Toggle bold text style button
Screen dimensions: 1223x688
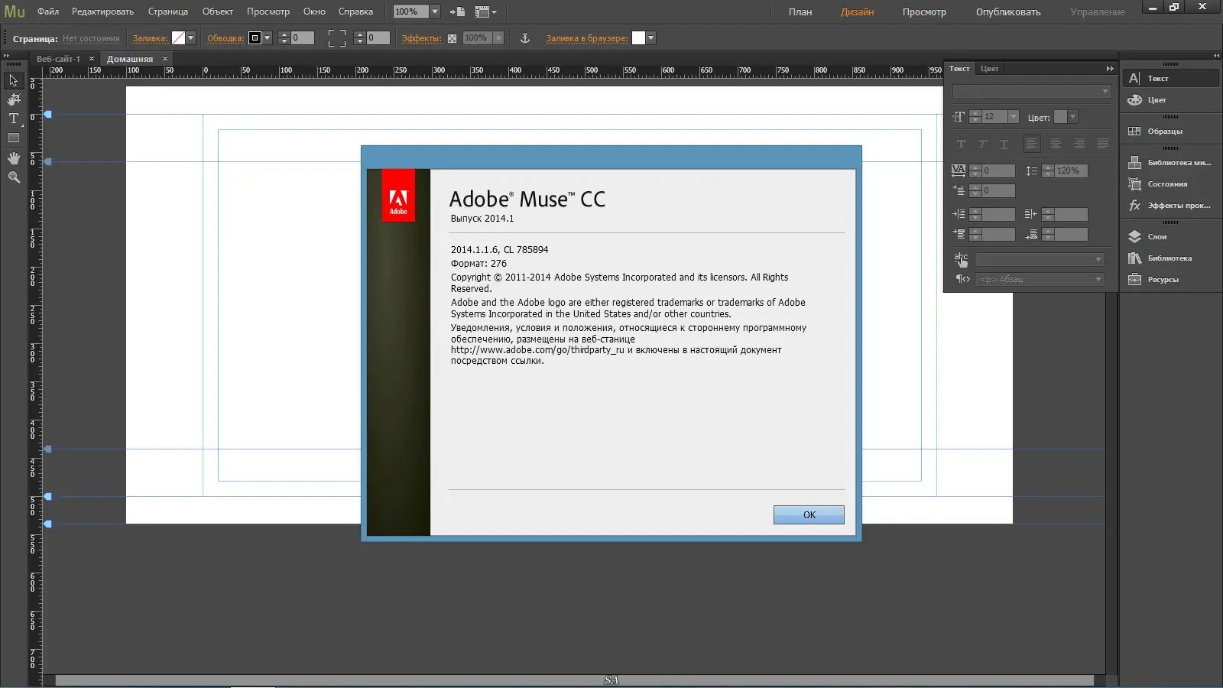pos(961,144)
